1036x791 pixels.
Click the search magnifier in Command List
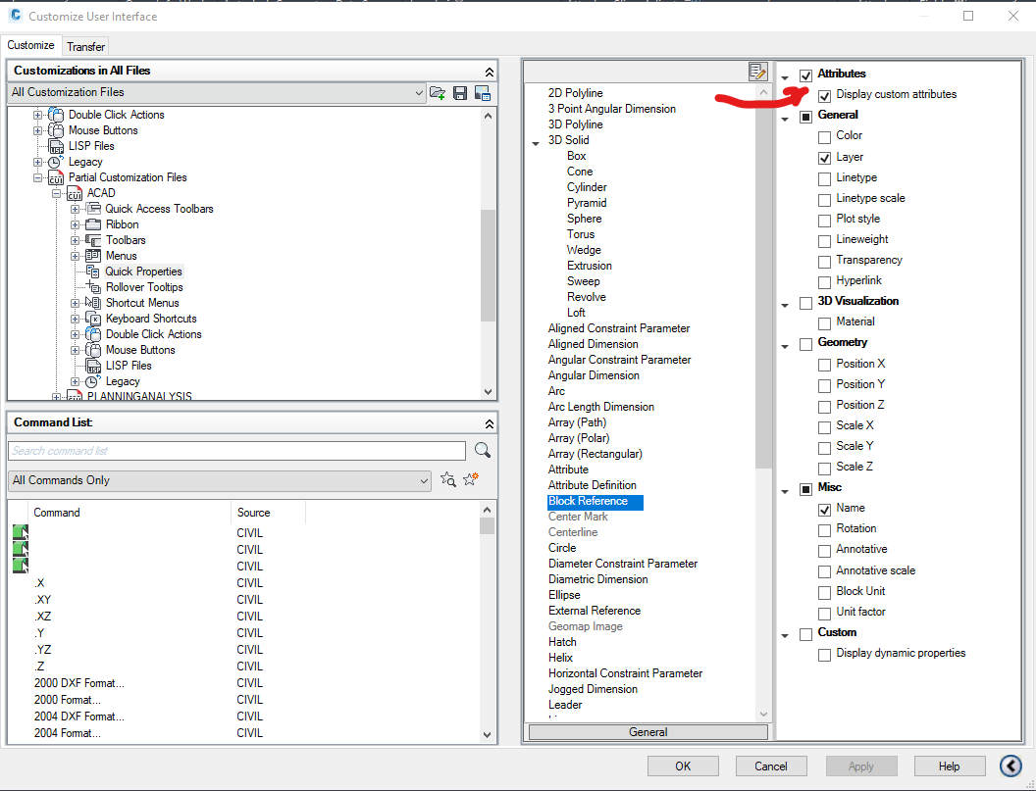pos(482,448)
